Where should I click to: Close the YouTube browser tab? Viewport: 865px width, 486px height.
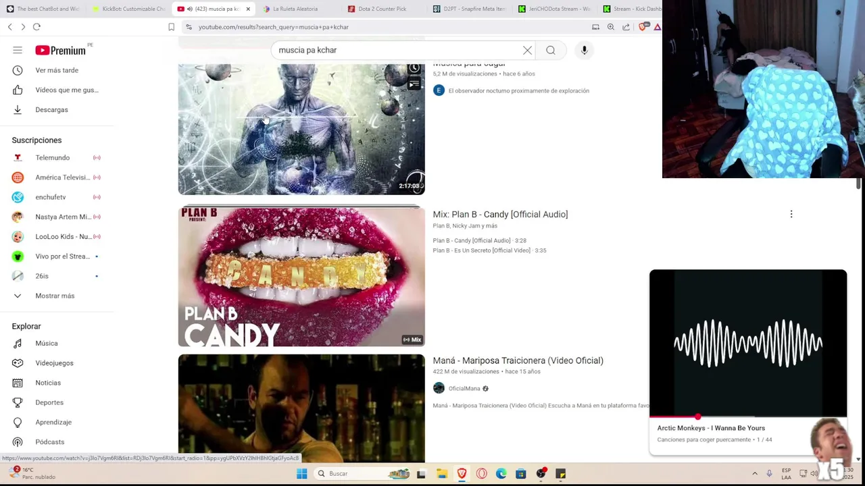point(248,9)
